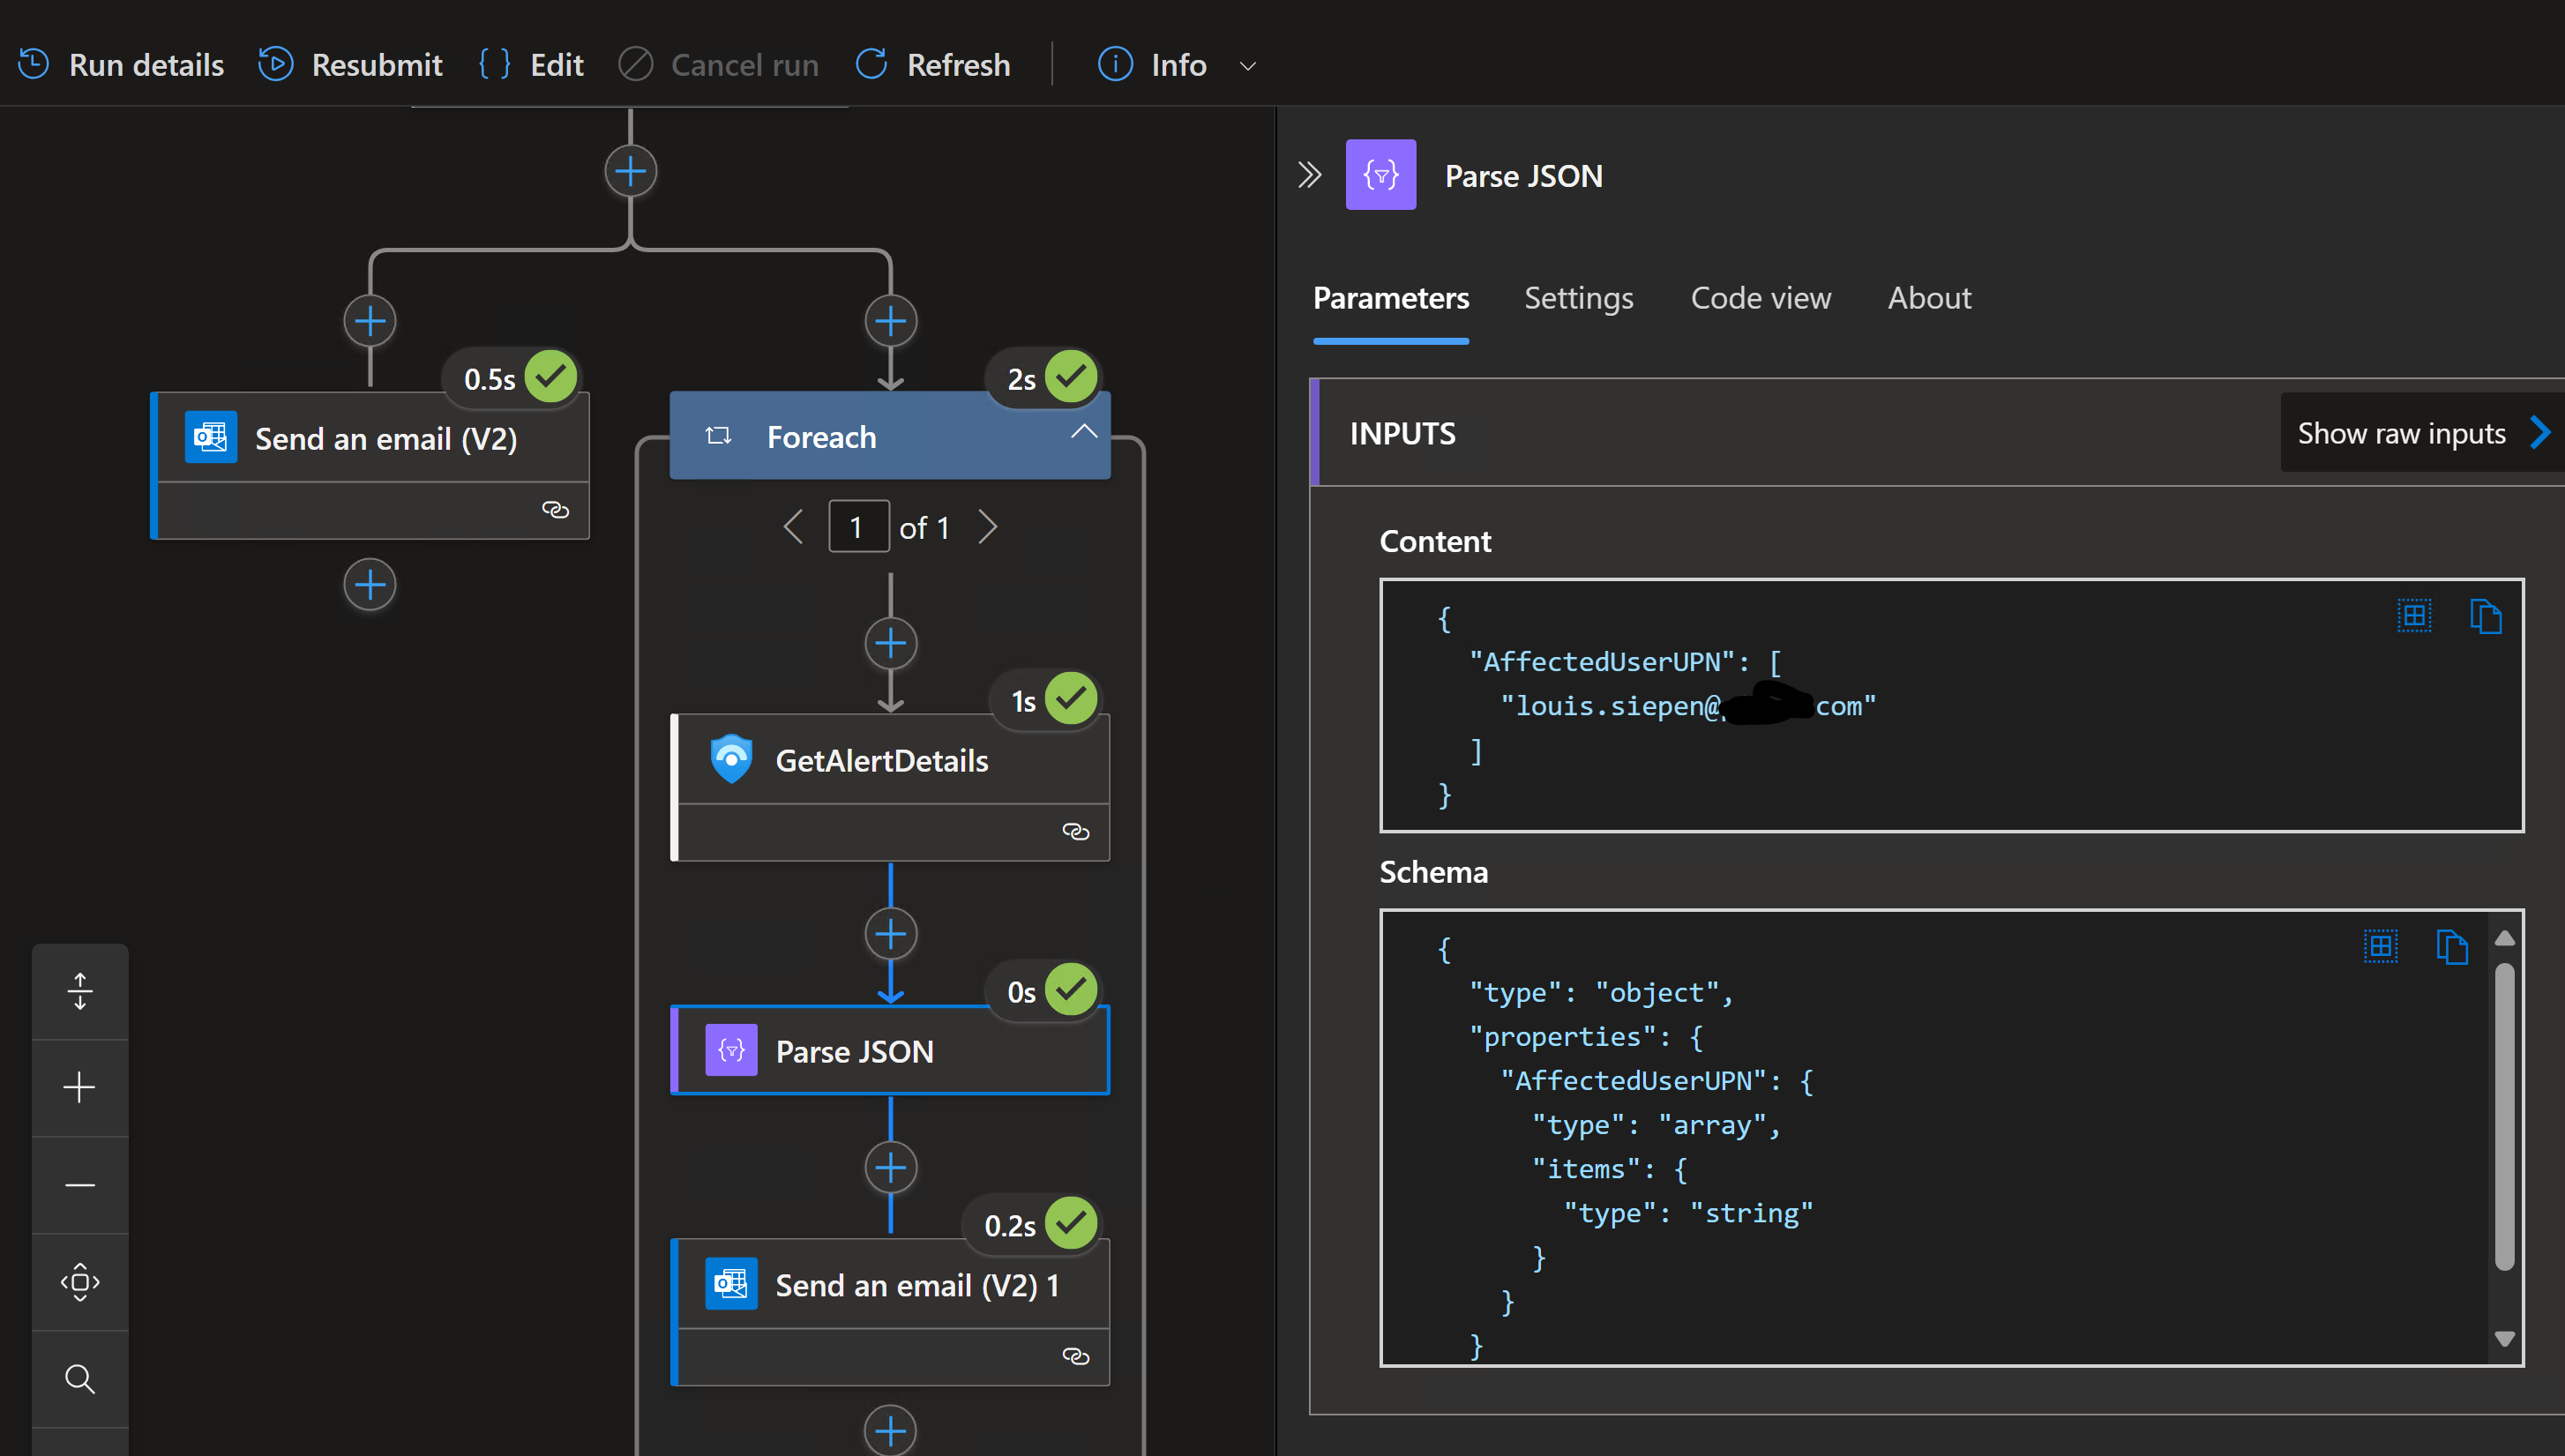The image size is (2565, 1456).
Task: Open the Code view tab
Action: pos(1760,298)
